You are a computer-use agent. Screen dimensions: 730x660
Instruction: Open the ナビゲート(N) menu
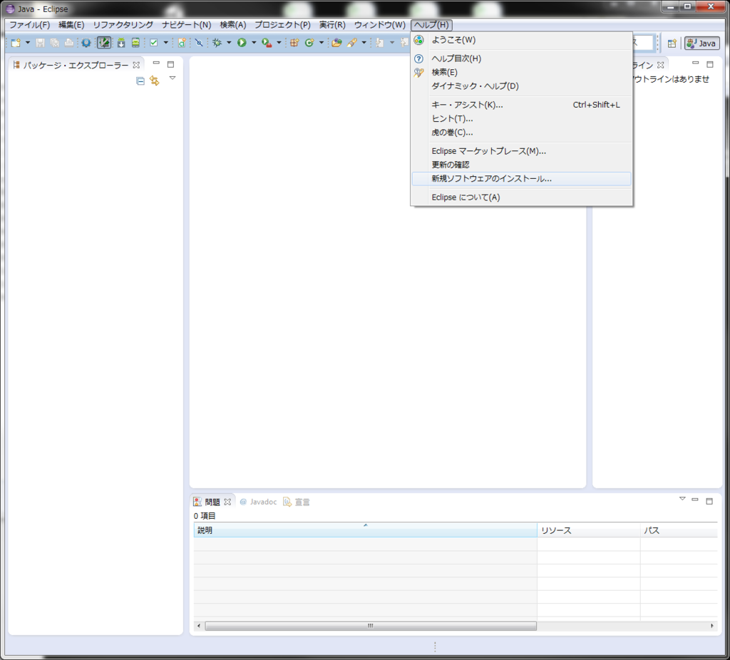(186, 25)
